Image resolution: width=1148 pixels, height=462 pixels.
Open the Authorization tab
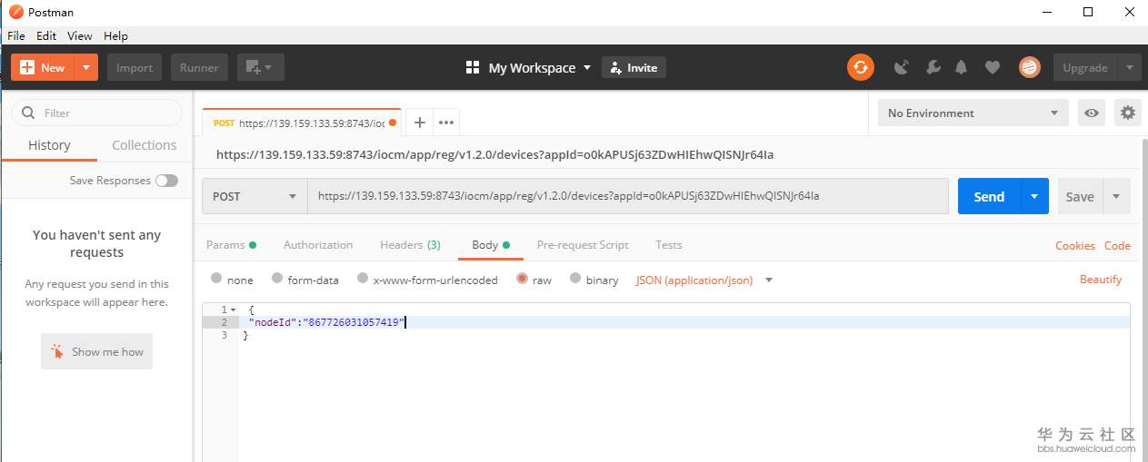tap(318, 245)
